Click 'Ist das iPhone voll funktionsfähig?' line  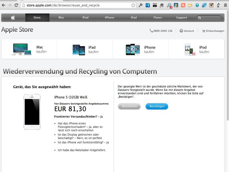pyautogui.click(x=83, y=142)
